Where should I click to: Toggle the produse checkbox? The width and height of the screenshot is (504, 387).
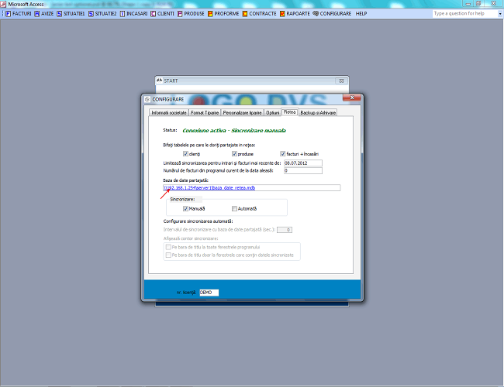click(234, 154)
